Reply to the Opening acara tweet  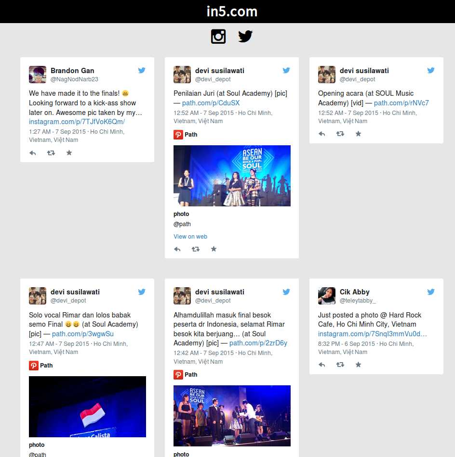pyautogui.click(x=322, y=134)
